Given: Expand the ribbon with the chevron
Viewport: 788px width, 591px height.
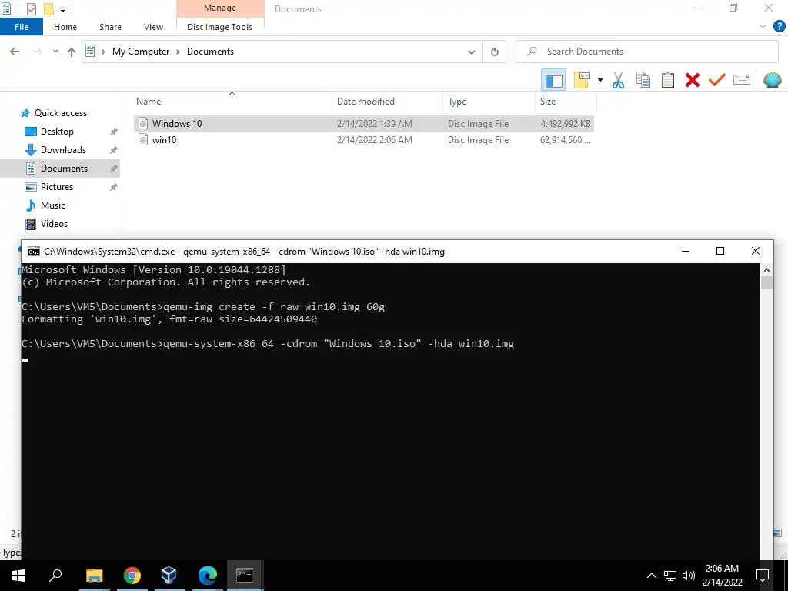Looking at the screenshot, I should pyautogui.click(x=763, y=27).
